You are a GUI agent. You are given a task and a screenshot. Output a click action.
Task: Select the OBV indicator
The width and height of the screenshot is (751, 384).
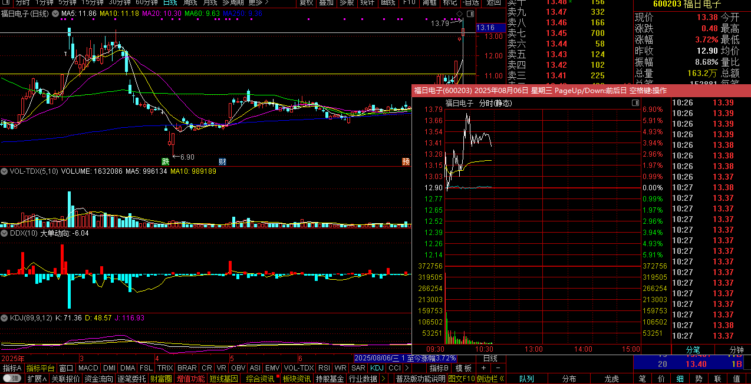pos(238,368)
